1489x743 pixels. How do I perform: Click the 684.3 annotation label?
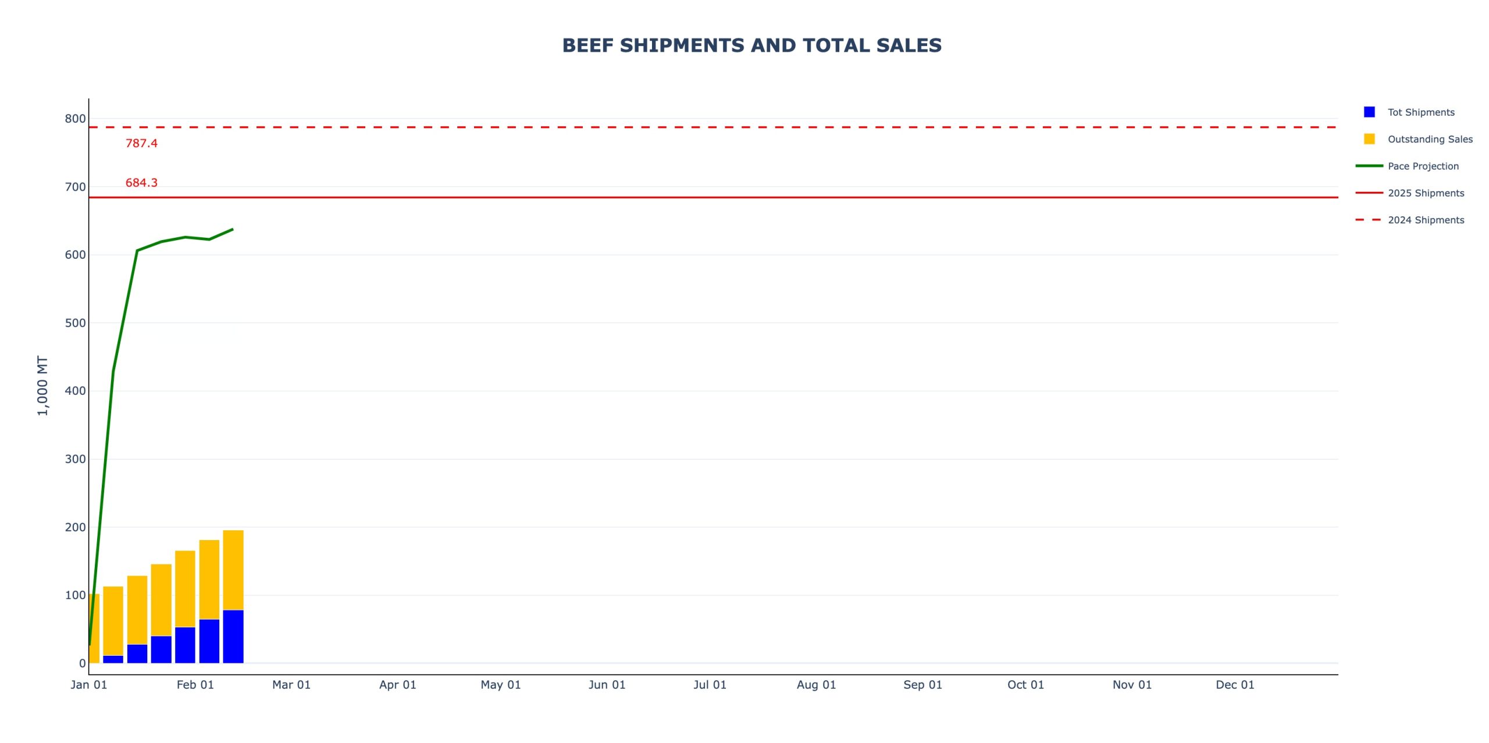click(141, 183)
